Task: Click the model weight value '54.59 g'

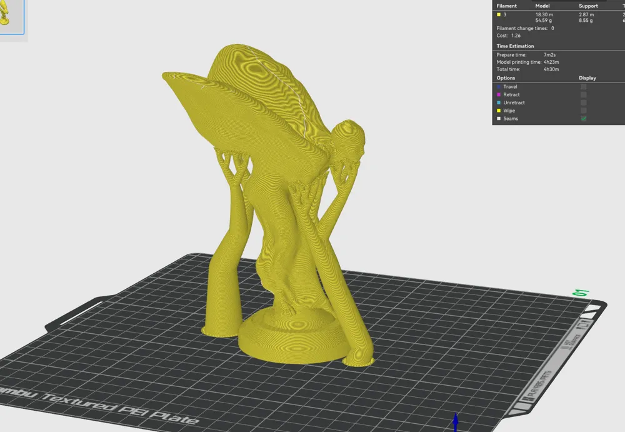Action: [544, 21]
